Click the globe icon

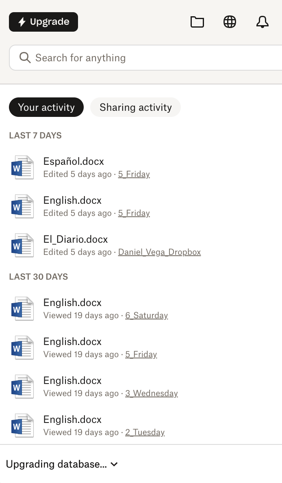pyautogui.click(x=230, y=22)
